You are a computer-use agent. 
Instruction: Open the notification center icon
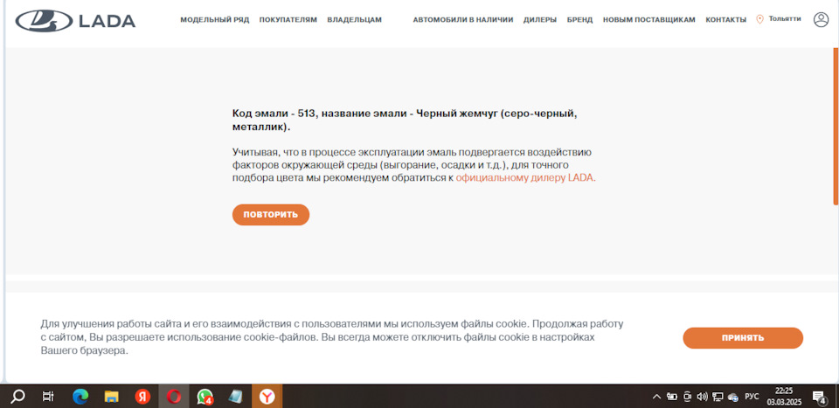(819, 396)
